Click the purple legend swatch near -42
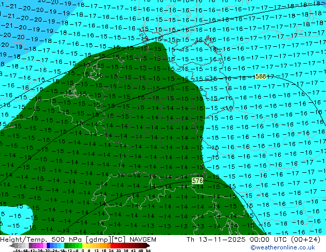Viewport: 326px width, 252px height. 30,245
